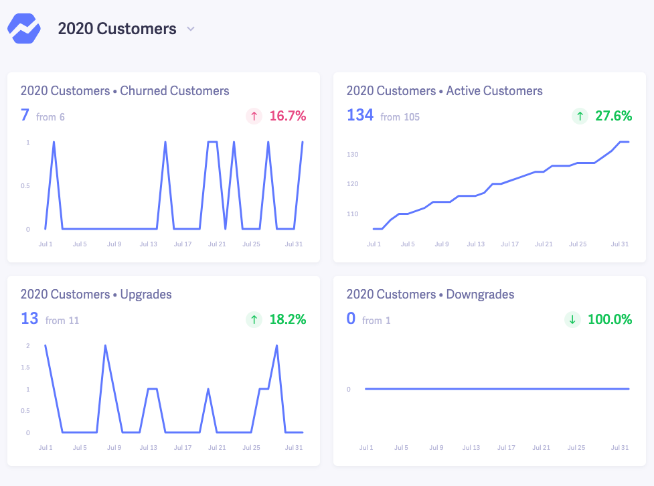Click the green up-arrow badge on Active Customers
This screenshot has height=486, width=654.
coord(580,116)
